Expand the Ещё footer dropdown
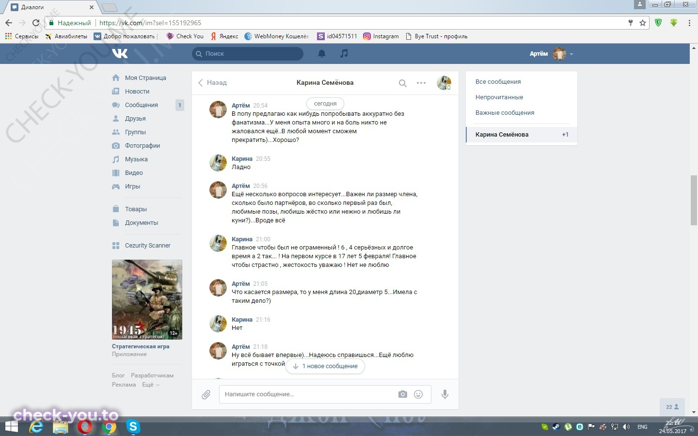 (x=150, y=385)
